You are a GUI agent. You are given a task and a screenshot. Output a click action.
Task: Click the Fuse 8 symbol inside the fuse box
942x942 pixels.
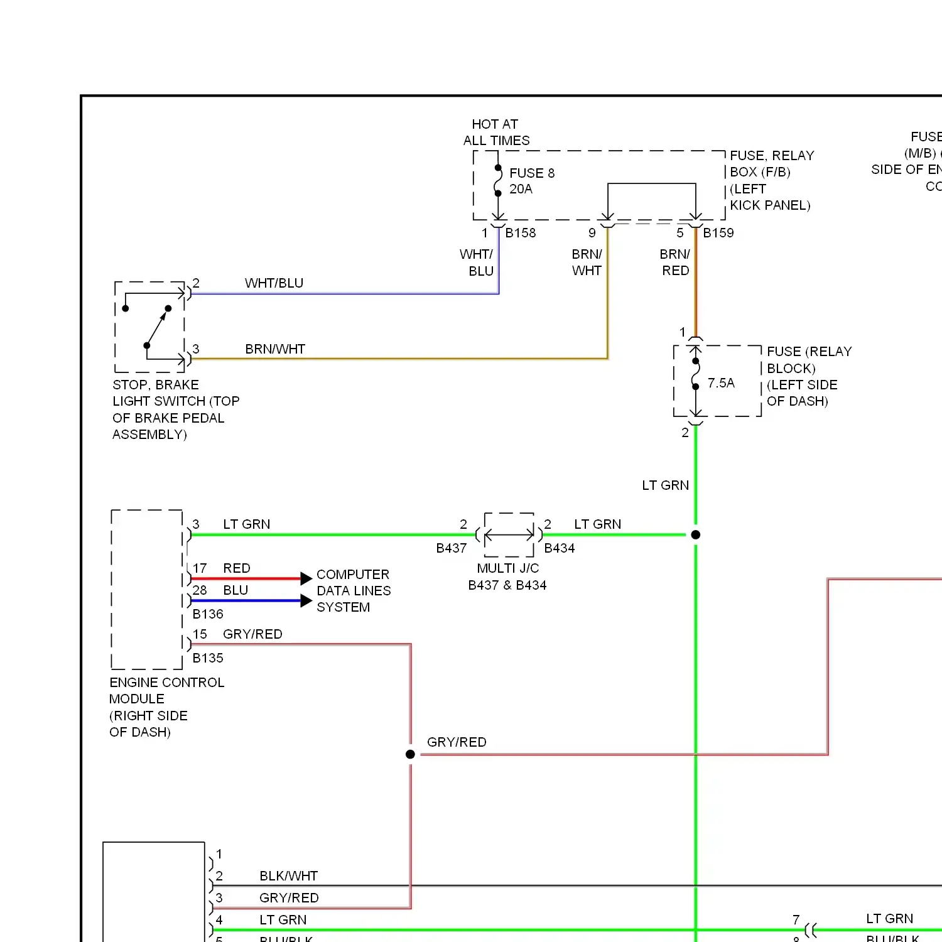point(498,181)
